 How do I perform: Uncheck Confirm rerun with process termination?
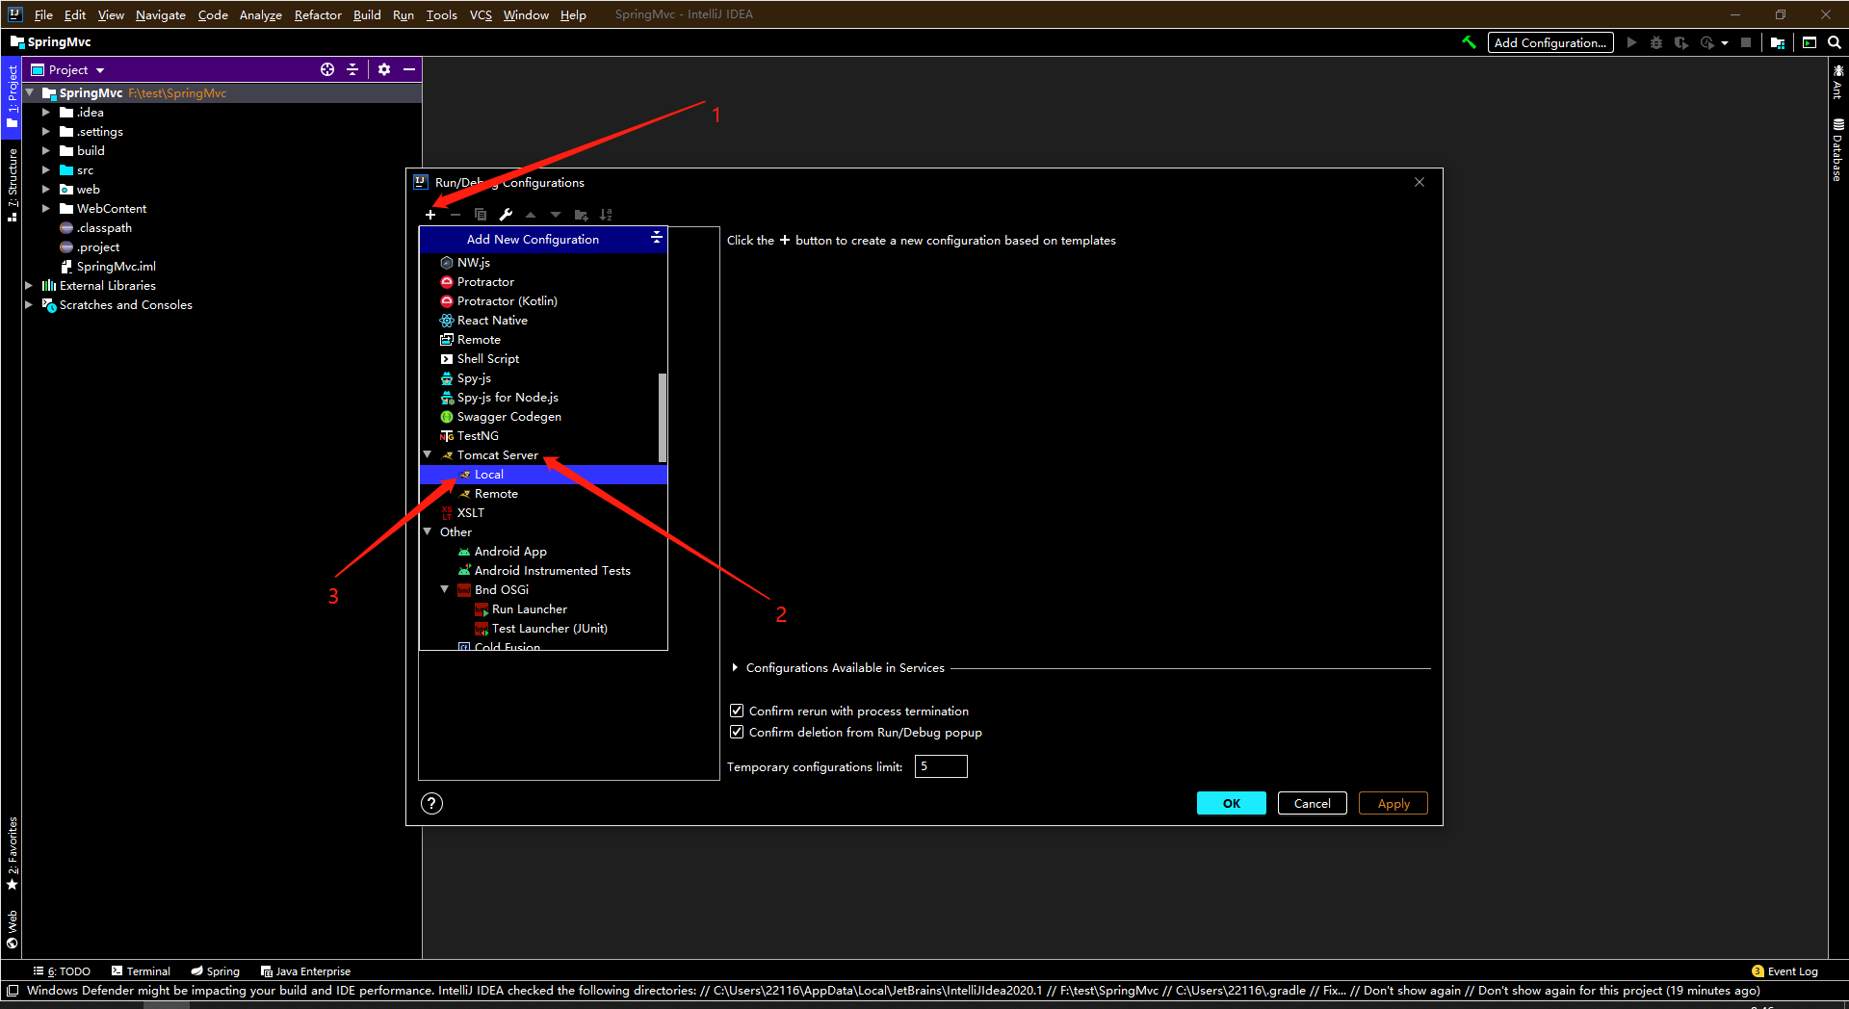click(x=737, y=711)
